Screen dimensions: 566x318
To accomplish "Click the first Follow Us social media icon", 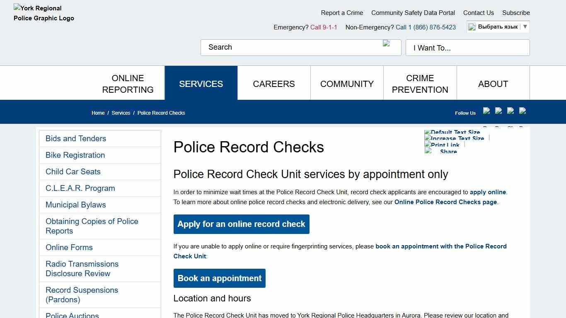I will point(486,111).
